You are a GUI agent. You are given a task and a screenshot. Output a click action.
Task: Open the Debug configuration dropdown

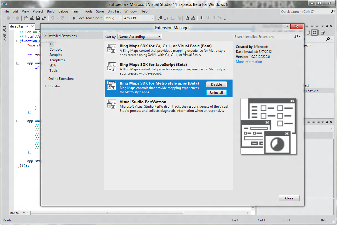[x=113, y=18]
